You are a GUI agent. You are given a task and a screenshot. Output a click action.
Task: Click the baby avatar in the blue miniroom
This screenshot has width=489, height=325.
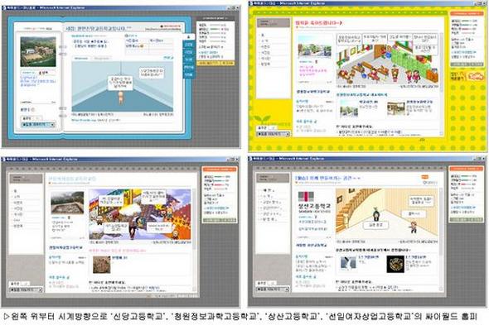point(121,97)
